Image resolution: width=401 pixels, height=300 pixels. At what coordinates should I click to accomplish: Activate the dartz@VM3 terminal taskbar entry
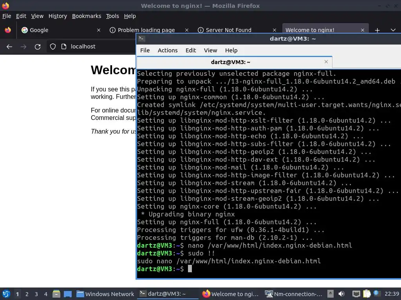point(168,294)
